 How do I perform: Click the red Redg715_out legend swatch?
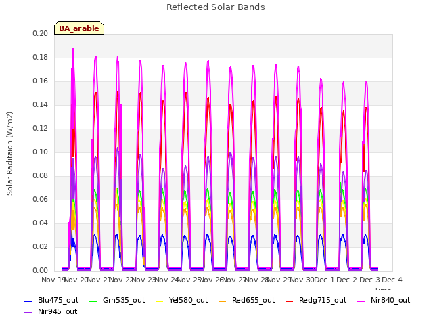pos(289,301)
